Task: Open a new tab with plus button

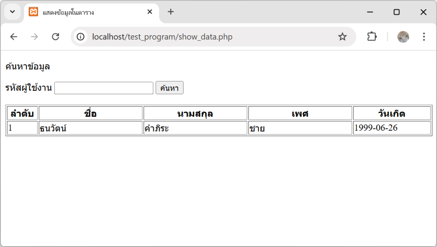Action: pyautogui.click(x=171, y=12)
